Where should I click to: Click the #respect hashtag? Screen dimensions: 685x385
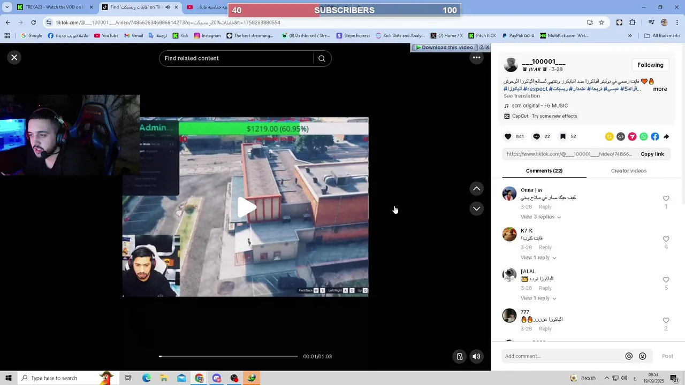point(535,89)
